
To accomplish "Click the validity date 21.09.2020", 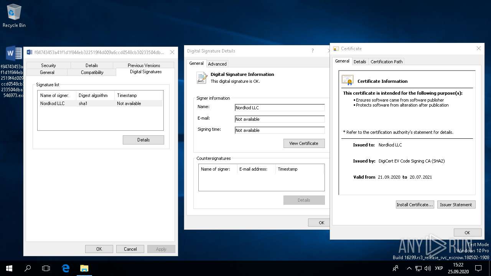I will [389, 177].
